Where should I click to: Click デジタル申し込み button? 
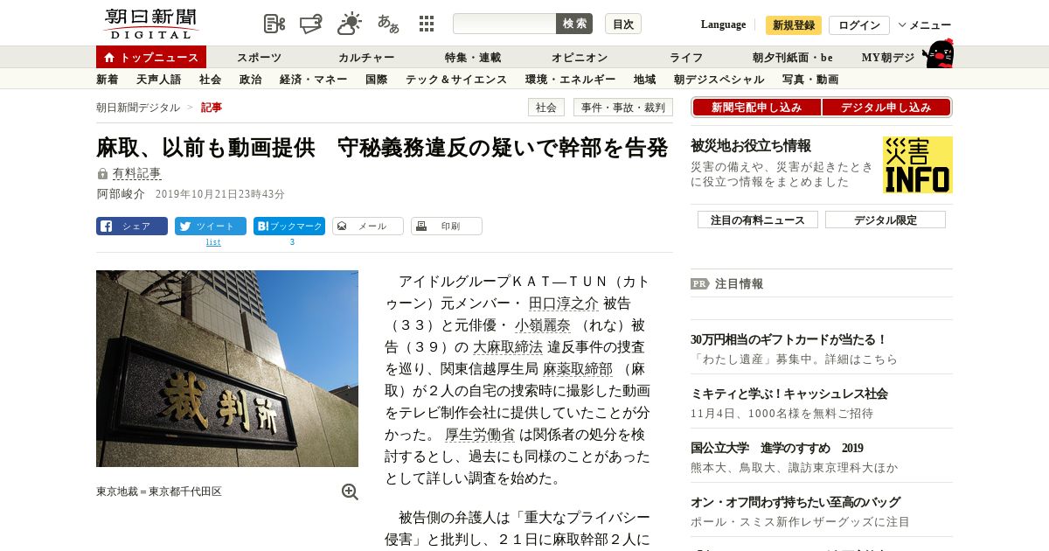(x=886, y=108)
